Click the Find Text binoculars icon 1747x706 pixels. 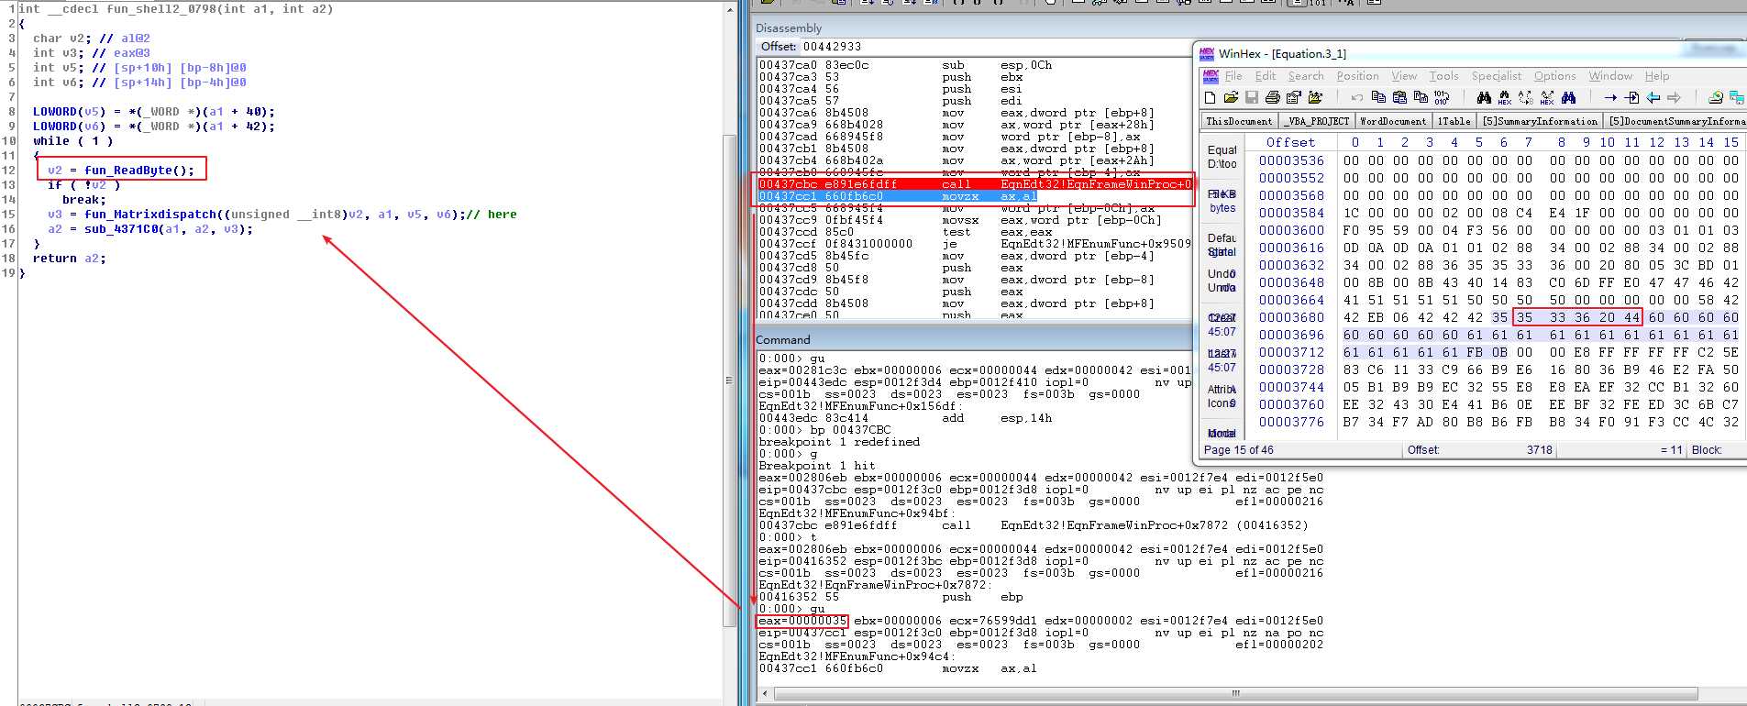[x=1484, y=97]
